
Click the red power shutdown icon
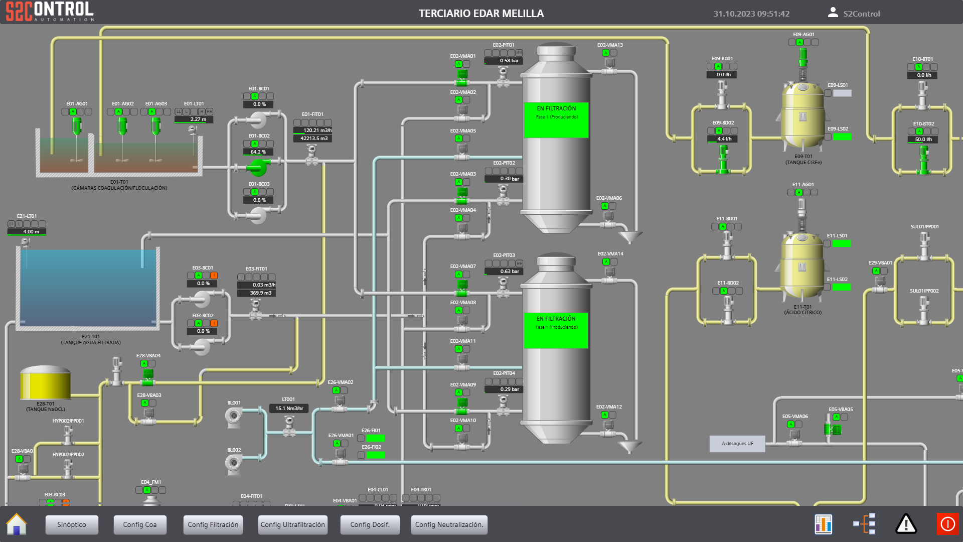[x=947, y=524]
